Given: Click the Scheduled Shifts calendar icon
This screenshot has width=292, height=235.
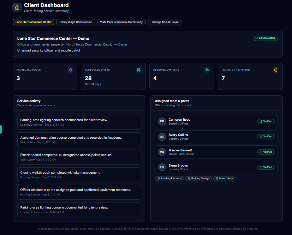Looking at the screenshot, I should click(x=139, y=70).
